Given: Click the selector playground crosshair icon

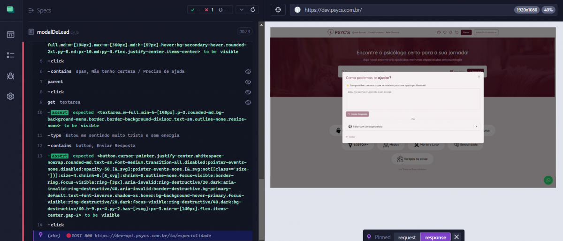Looking at the screenshot, I should 278,10.
